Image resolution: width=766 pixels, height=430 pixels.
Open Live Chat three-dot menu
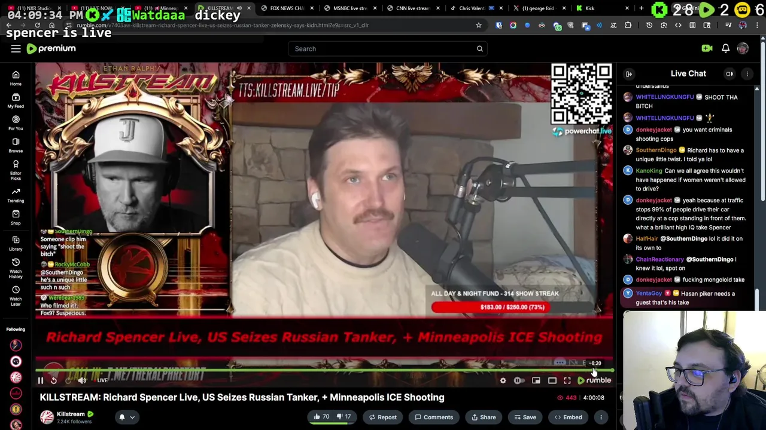click(747, 74)
